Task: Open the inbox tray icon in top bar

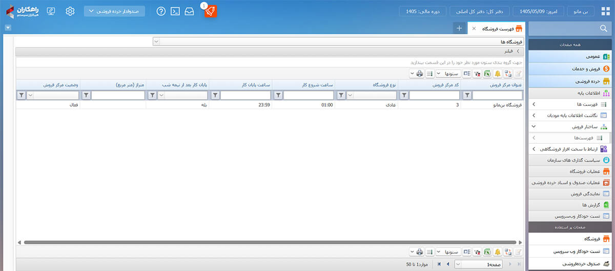Action: click(x=190, y=11)
